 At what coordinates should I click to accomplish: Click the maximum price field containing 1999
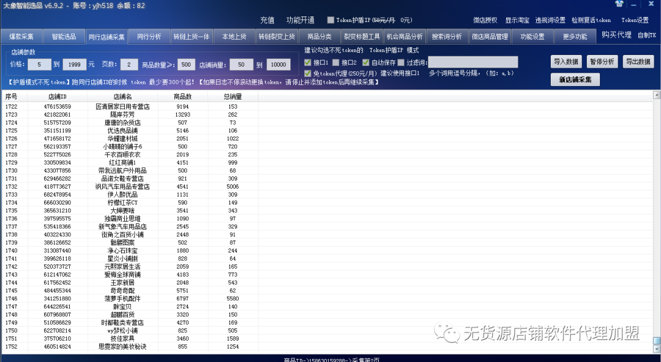click(75, 65)
